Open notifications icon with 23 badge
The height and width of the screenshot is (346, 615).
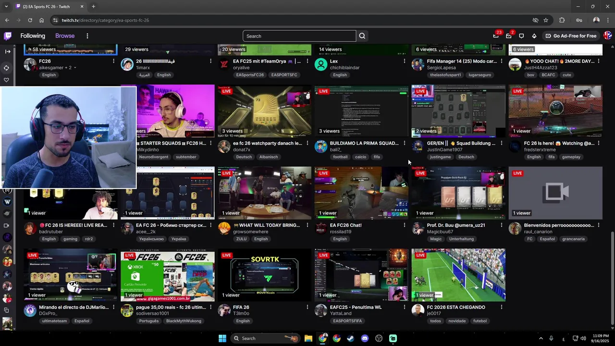[x=496, y=36]
